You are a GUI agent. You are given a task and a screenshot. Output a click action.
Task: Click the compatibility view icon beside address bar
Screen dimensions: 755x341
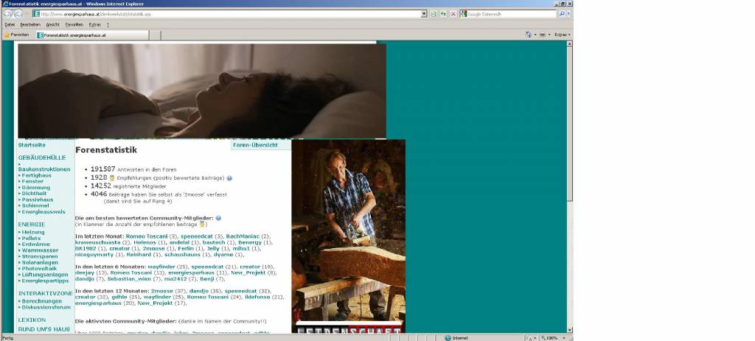point(434,14)
